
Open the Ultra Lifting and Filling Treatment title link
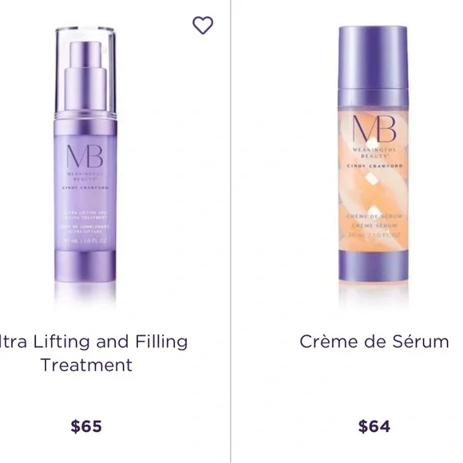coord(92,353)
